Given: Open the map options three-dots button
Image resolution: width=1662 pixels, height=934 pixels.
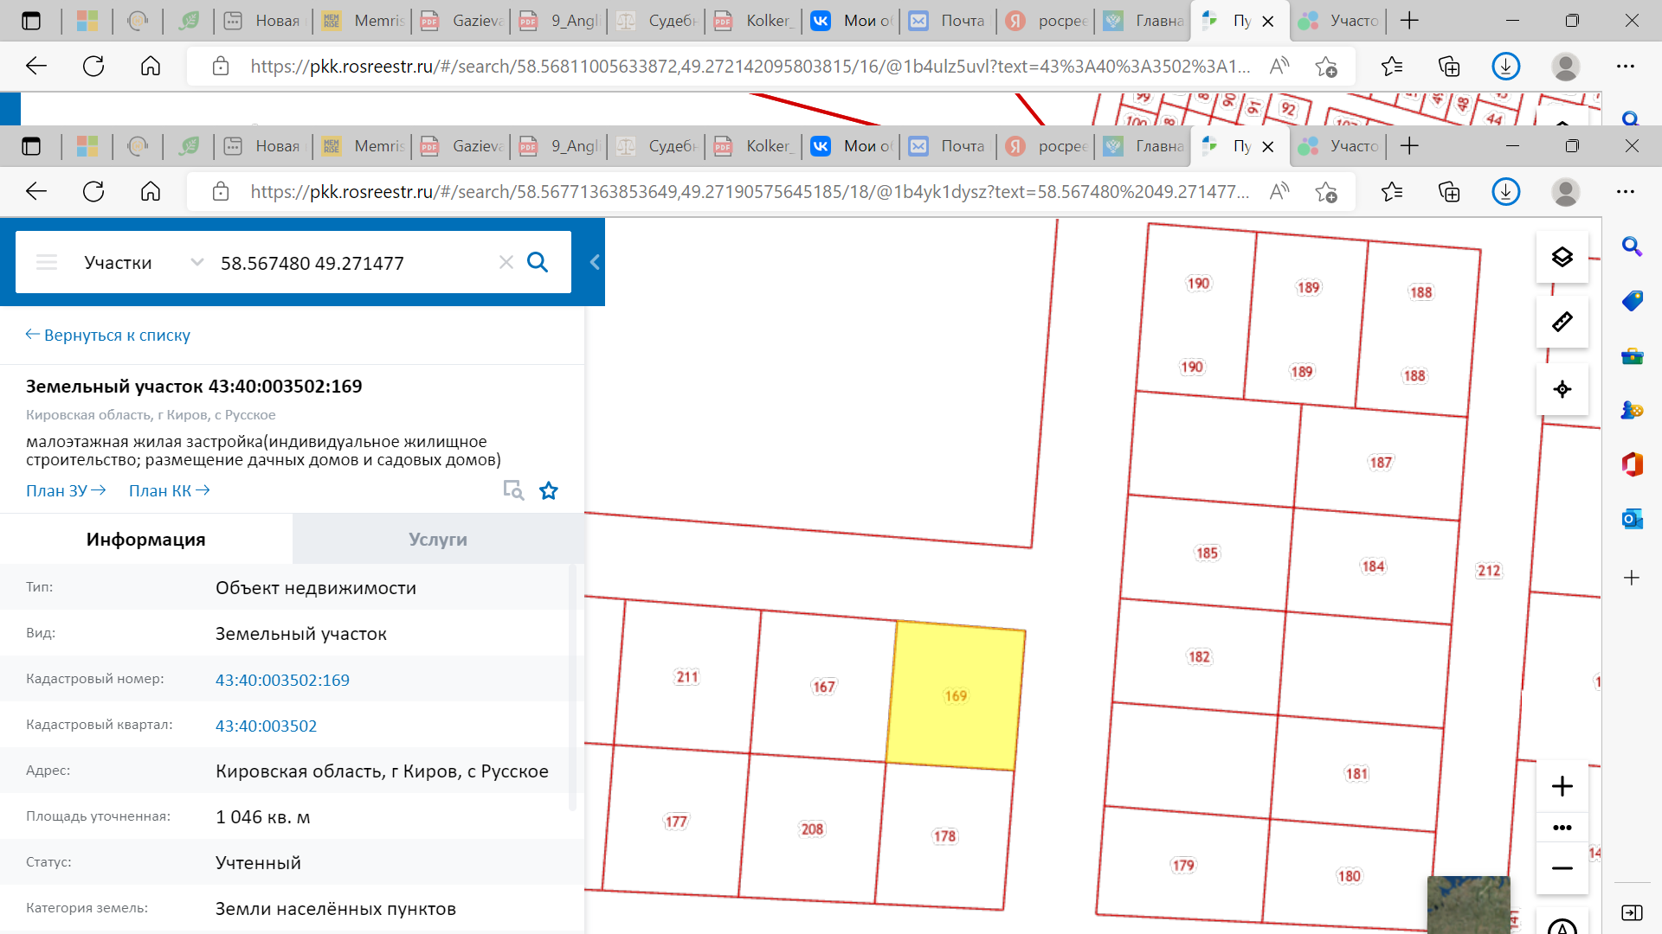Looking at the screenshot, I should click(x=1562, y=828).
